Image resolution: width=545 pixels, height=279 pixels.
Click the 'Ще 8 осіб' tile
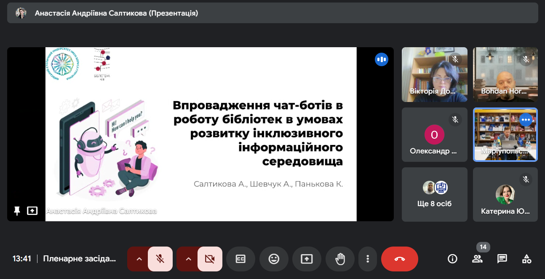coord(434,194)
